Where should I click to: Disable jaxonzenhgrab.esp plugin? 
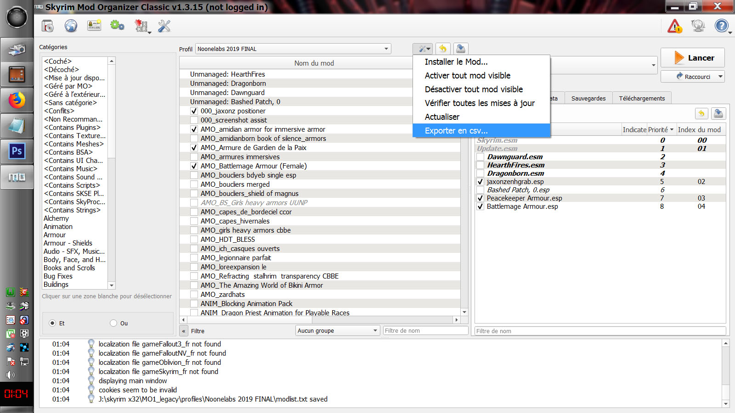pyautogui.click(x=480, y=182)
